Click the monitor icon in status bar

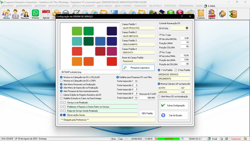tap(227, 139)
